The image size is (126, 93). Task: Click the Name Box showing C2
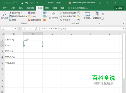[8, 29]
